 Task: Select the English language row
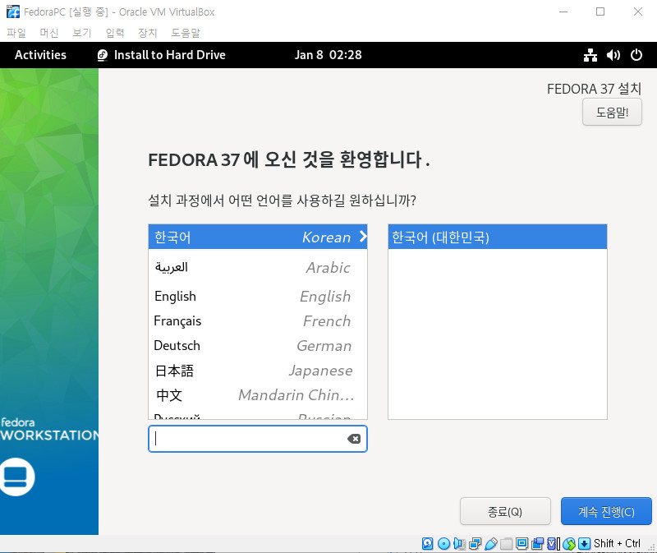(258, 296)
